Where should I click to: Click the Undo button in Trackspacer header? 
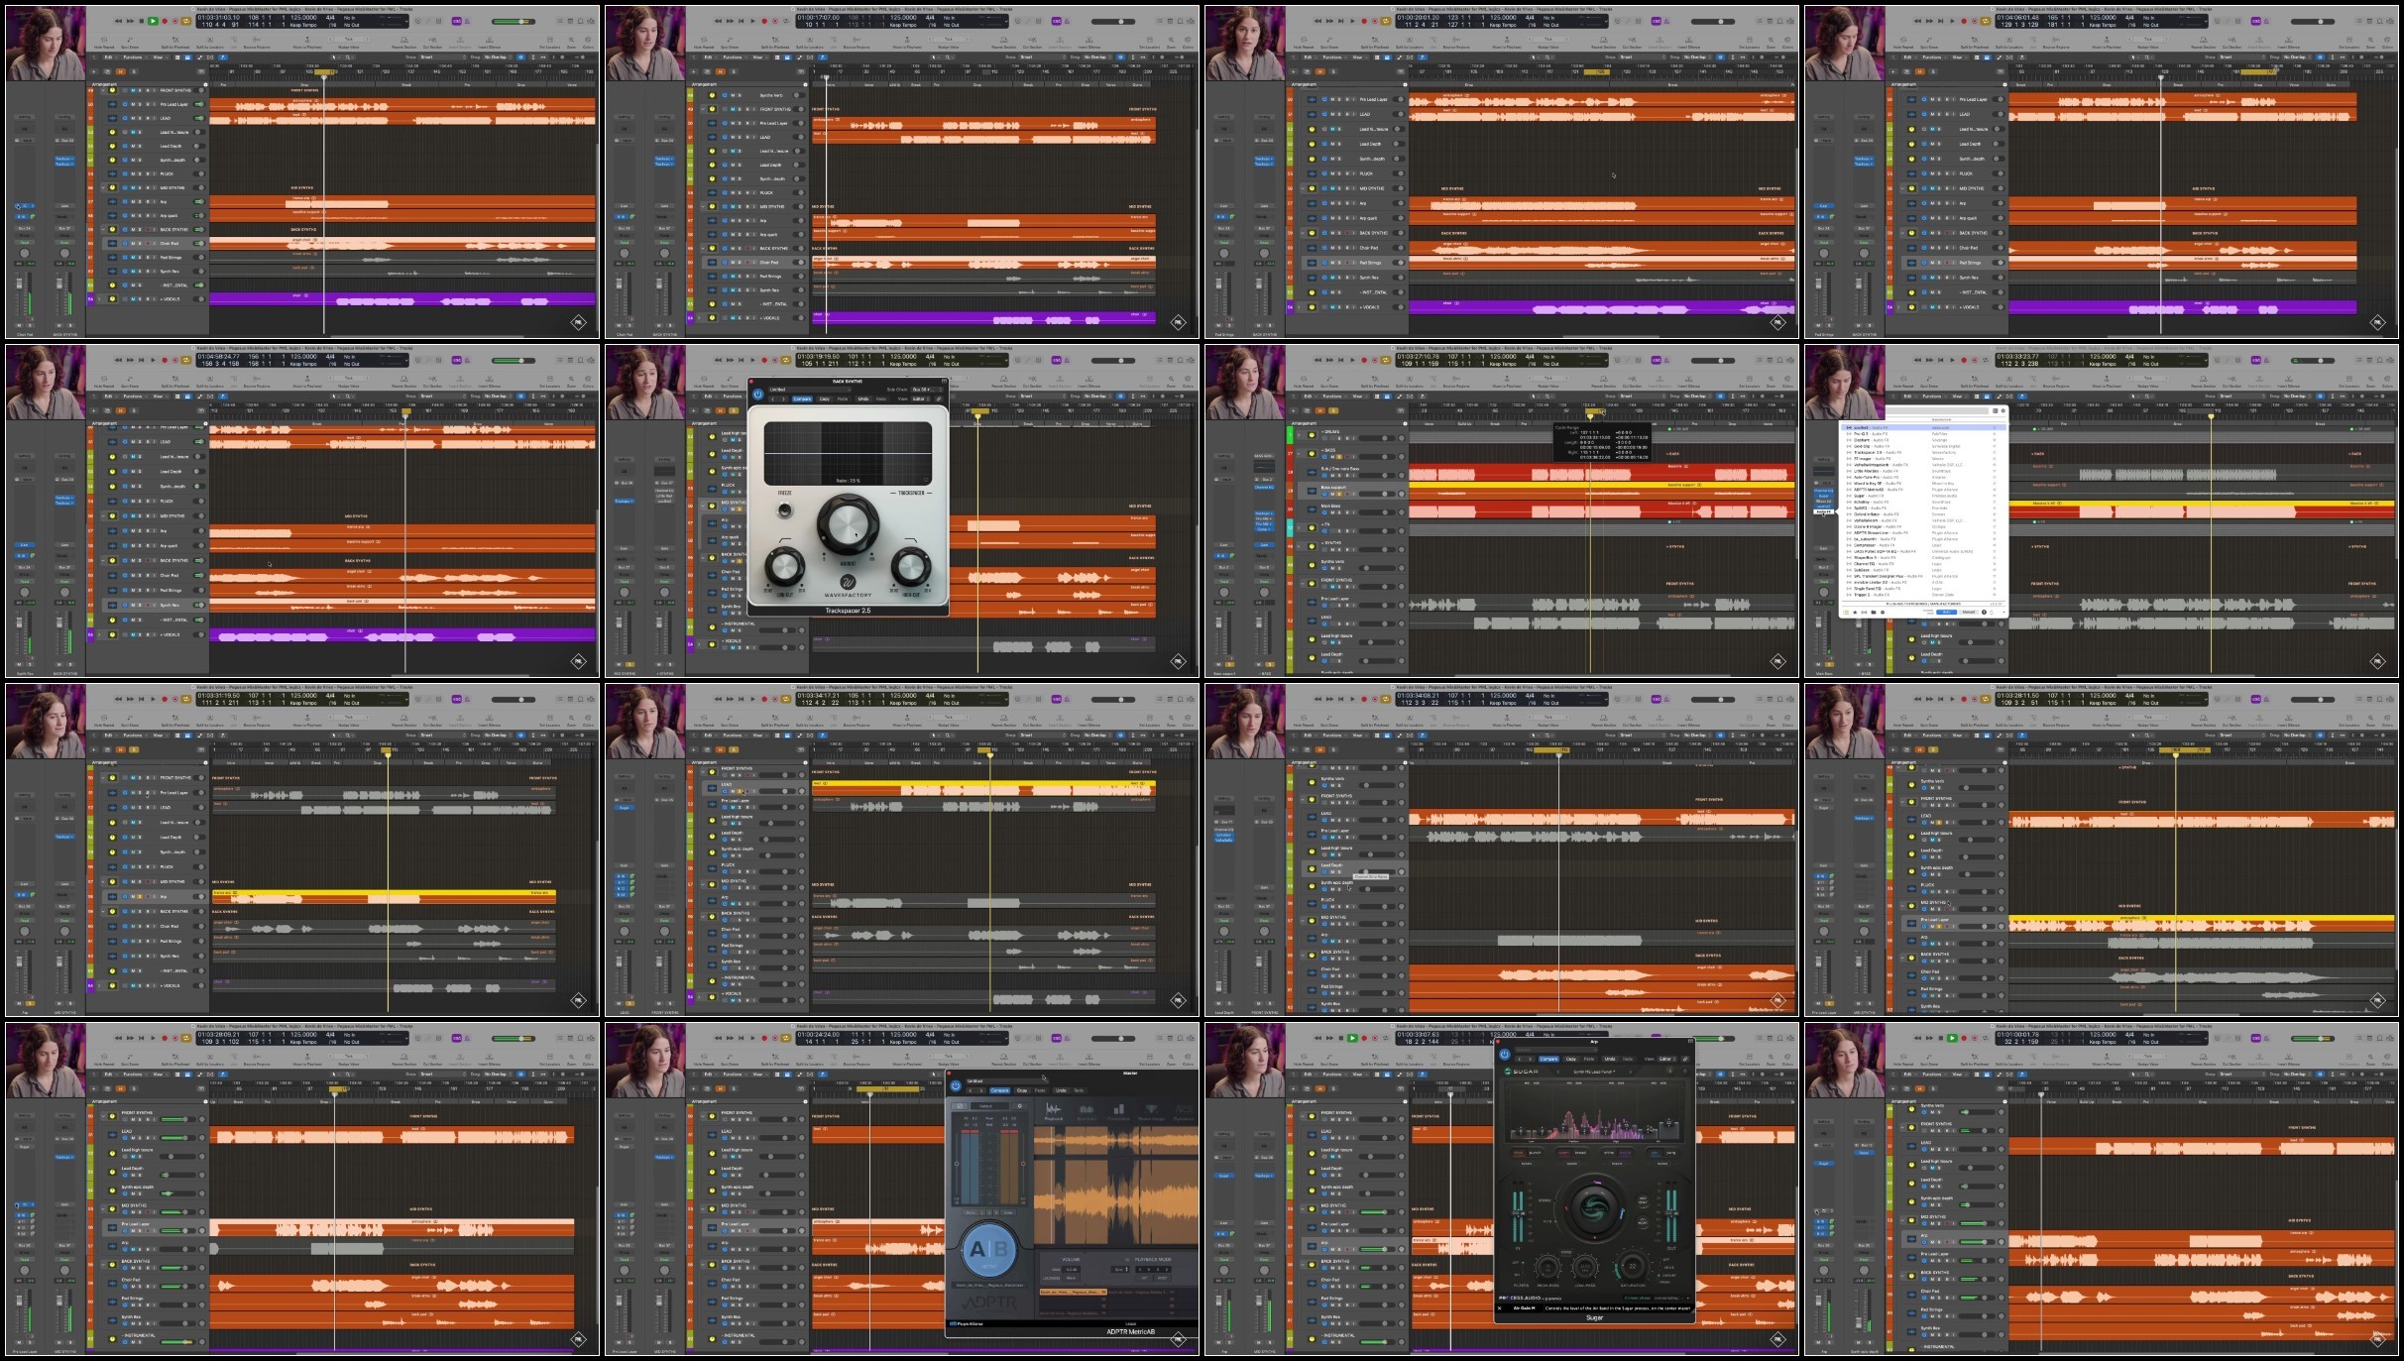point(863,398)
